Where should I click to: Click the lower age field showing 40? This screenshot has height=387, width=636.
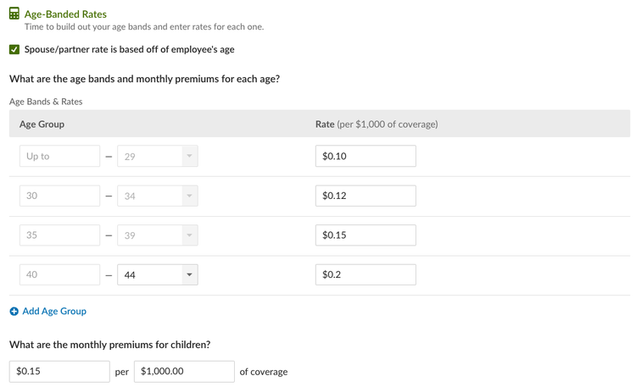pyautogui.click(x=59, y=274)
